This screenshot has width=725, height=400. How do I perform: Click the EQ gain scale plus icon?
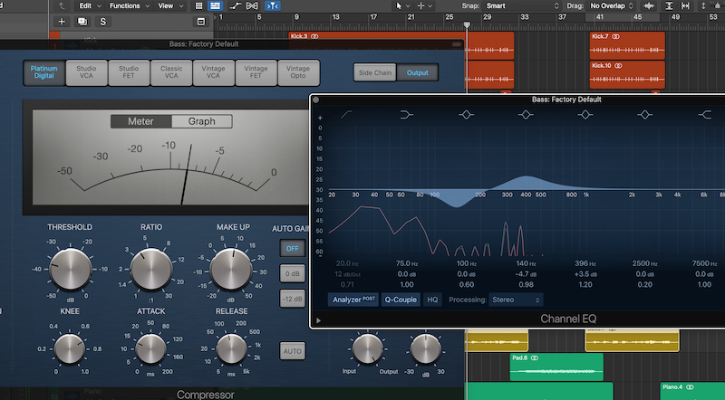coord(320,118)
